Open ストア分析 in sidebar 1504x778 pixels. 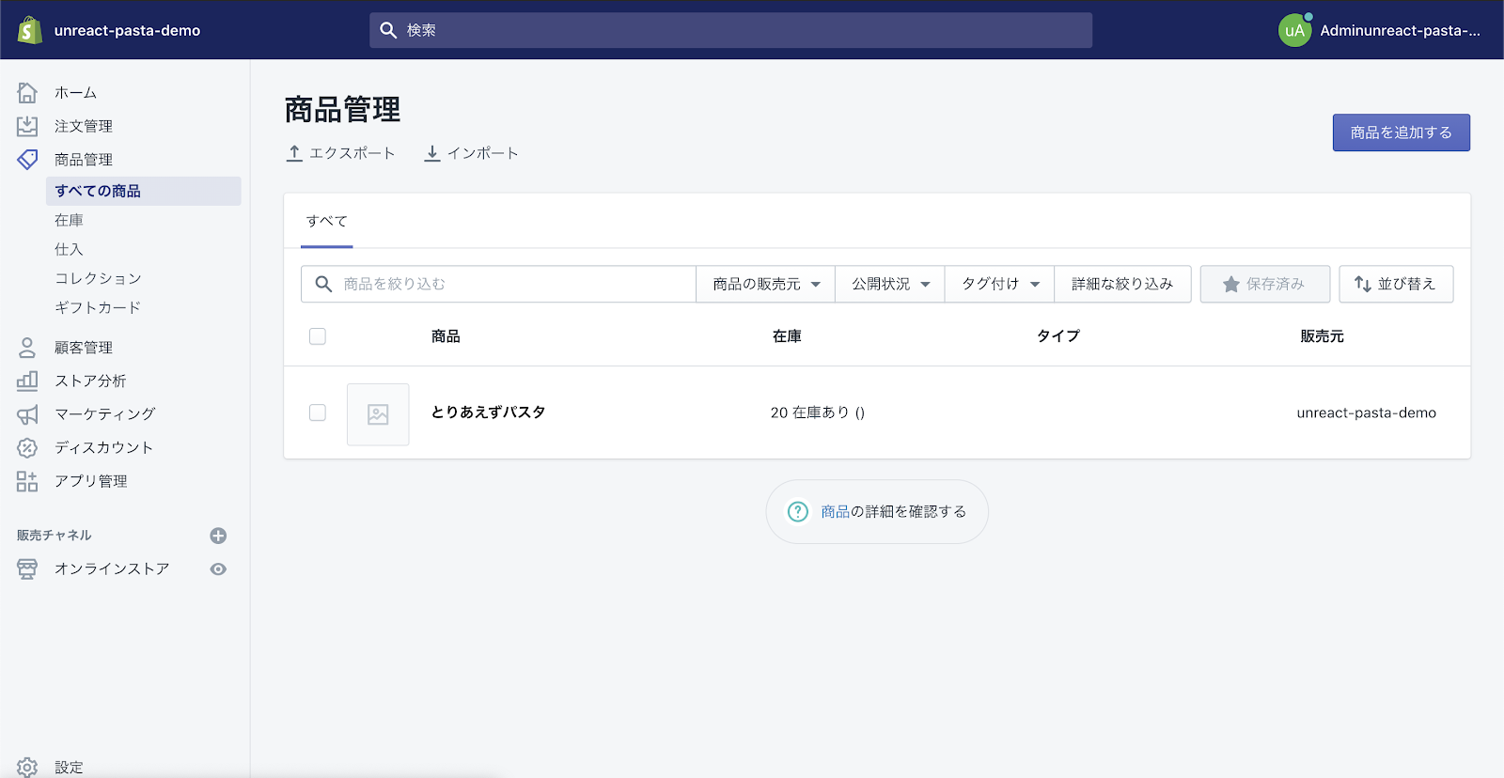(90, 381)
